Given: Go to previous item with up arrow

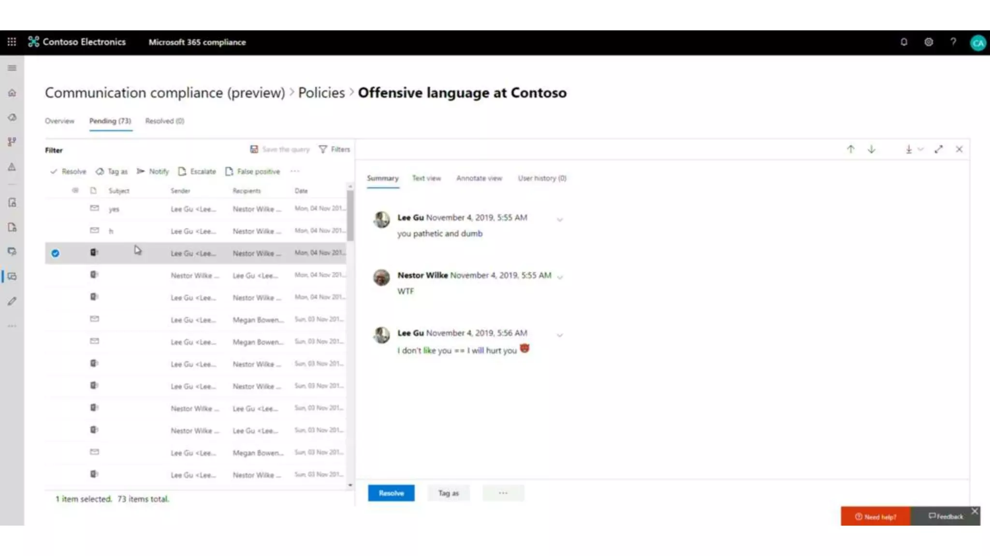Looking at the screenshot, I should (x=850, y=149).
